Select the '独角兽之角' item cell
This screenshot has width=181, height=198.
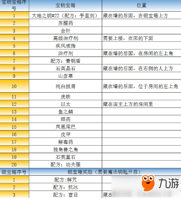[65, 150]
